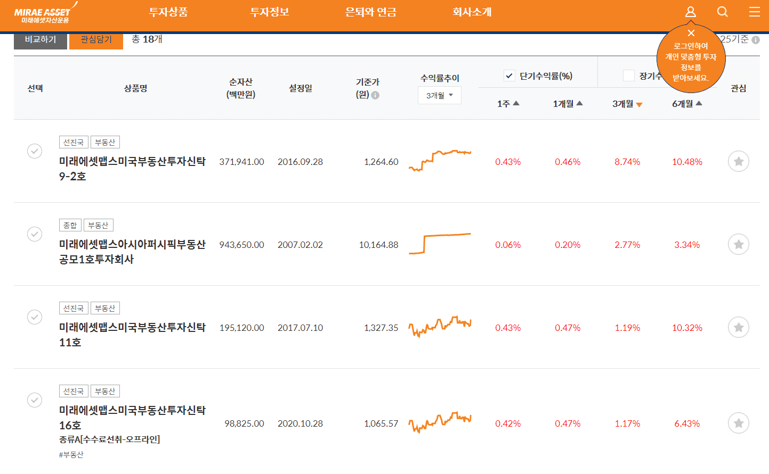Click info icon beside 25기준 date
Image resolution: width=769 pixels, height=474 pixels.
(x=755, y=40)
